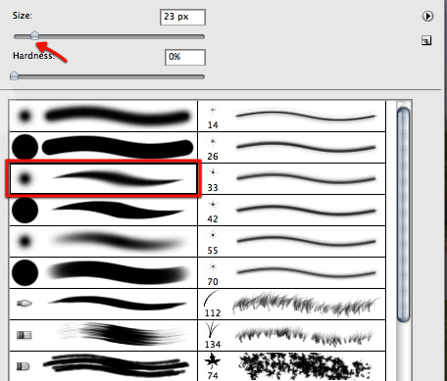Viewport: 447px width, 381px height.
Task: Choose the 74 scattered maple leaves brush
Action: 292,366
